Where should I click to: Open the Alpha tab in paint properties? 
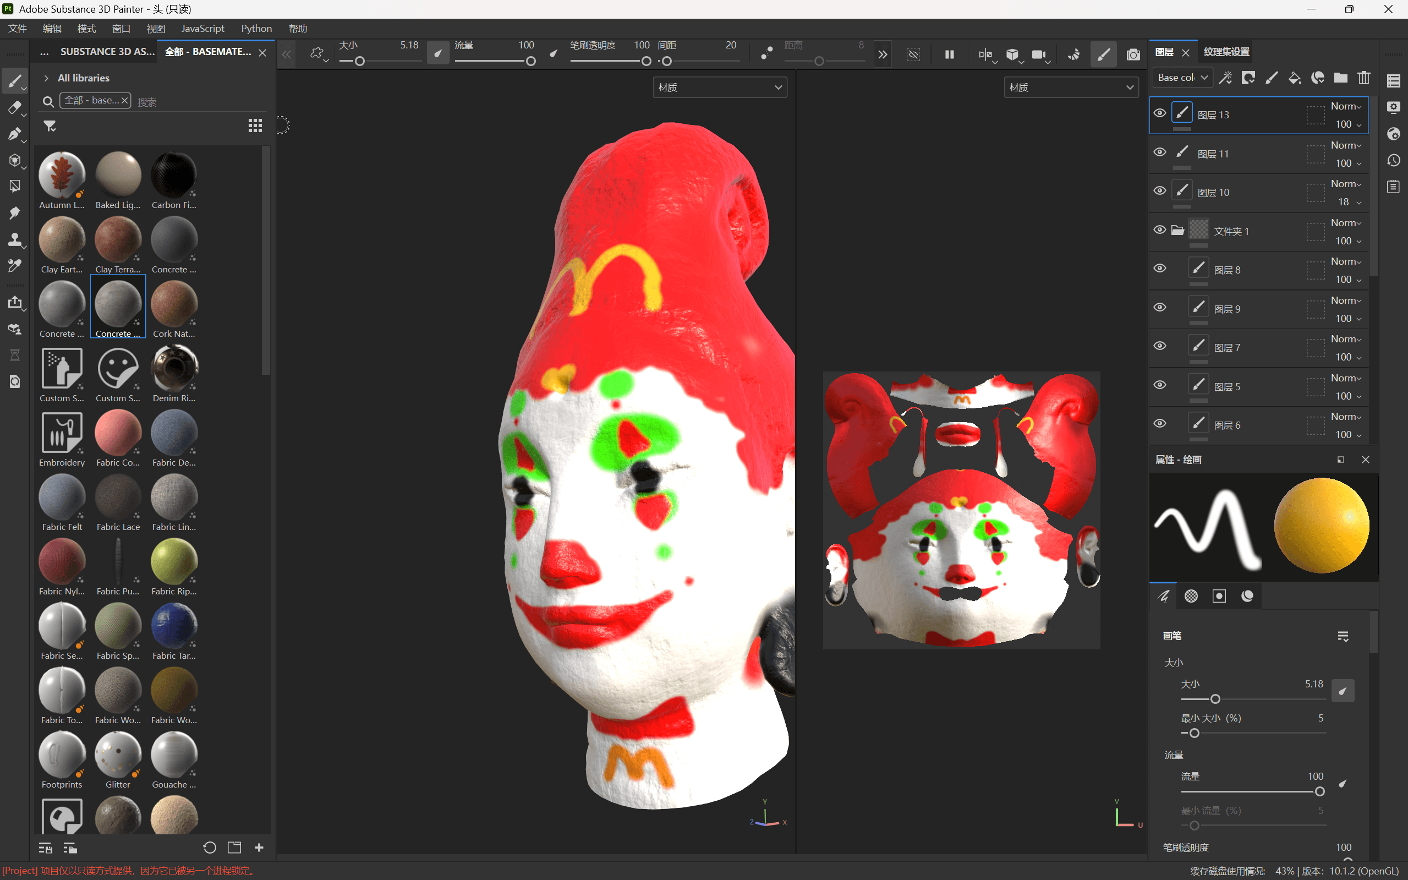pyautogui.click(x=1191, y=595)
